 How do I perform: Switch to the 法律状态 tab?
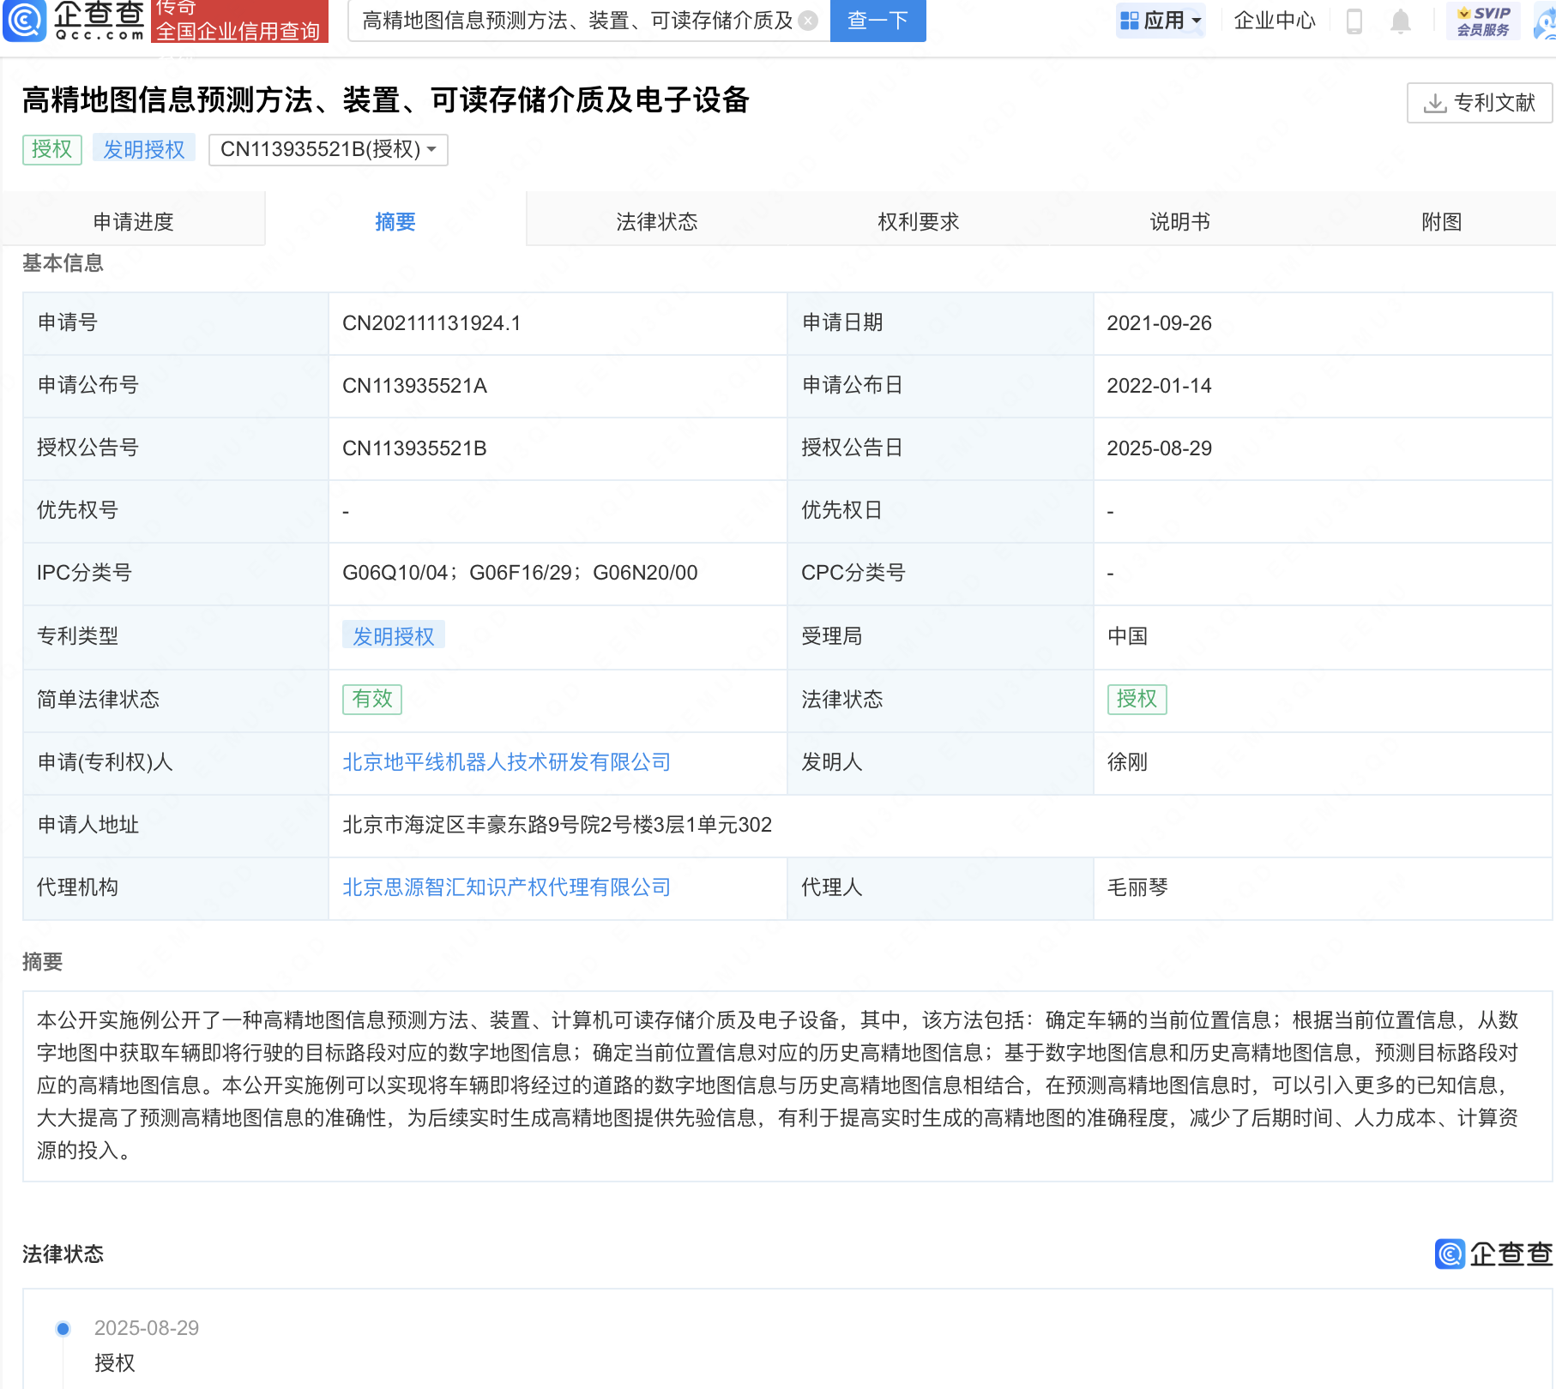pyautogui.click(x=656, y=222)
